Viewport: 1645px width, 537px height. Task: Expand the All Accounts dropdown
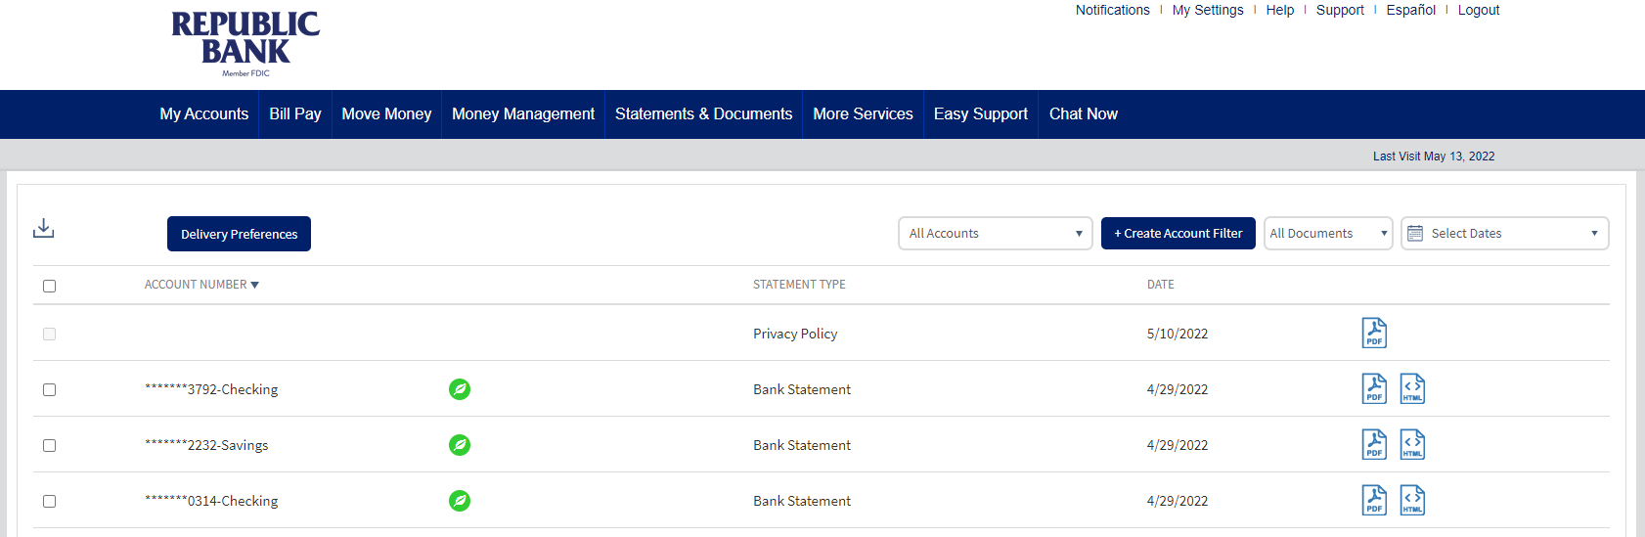(995, 234)
